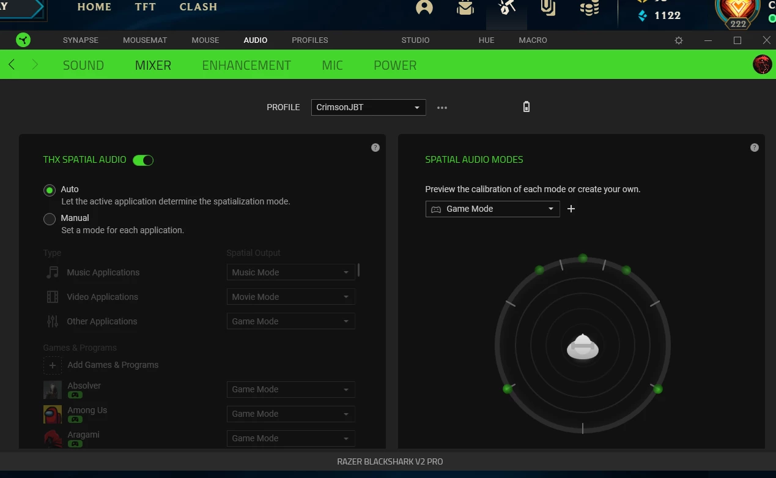Open the Collection paperclip-style icon
The height and width of the screenshot is (478, 776).
pyautogui.click(x=546, y=8)
